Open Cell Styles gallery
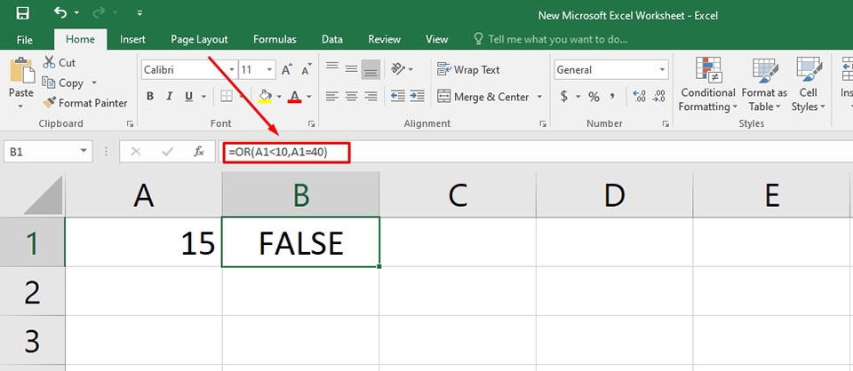853x371 pixels. pyautogui.click(x=809, y=84)
